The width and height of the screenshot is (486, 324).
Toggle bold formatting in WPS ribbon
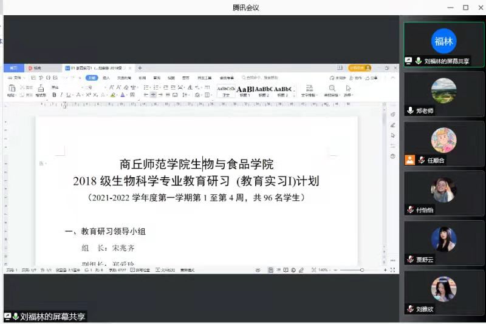coord(54,95)
